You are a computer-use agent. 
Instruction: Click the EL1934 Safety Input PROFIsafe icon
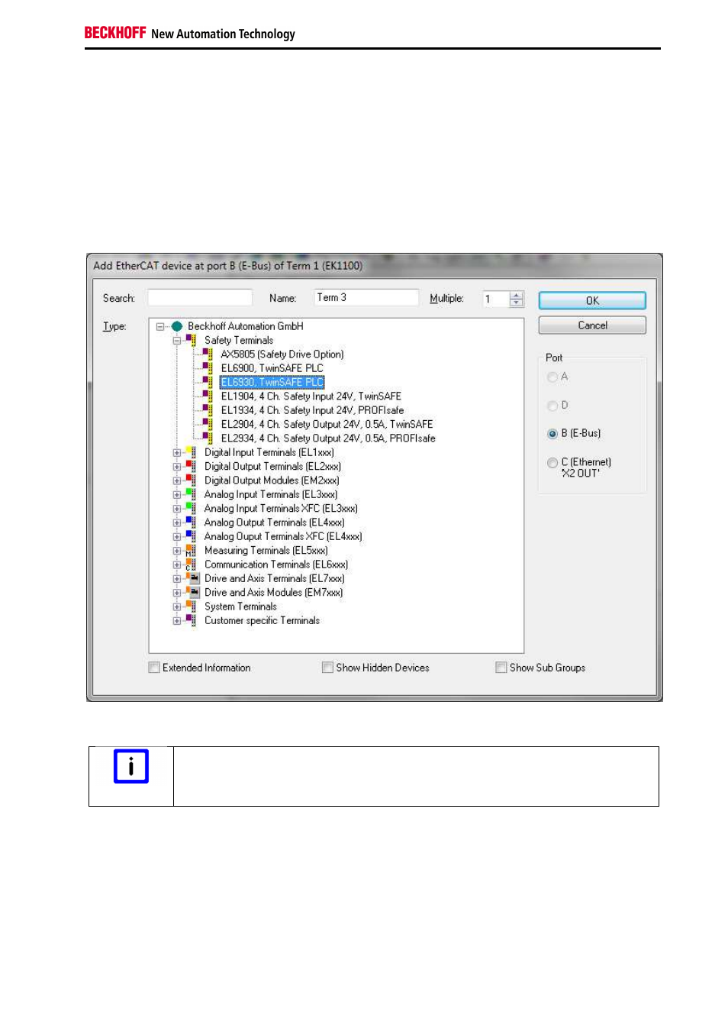tap(208, 410)
